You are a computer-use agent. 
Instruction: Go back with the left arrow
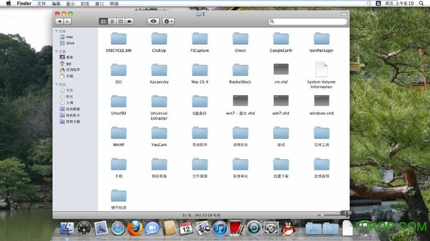(59, 21)
